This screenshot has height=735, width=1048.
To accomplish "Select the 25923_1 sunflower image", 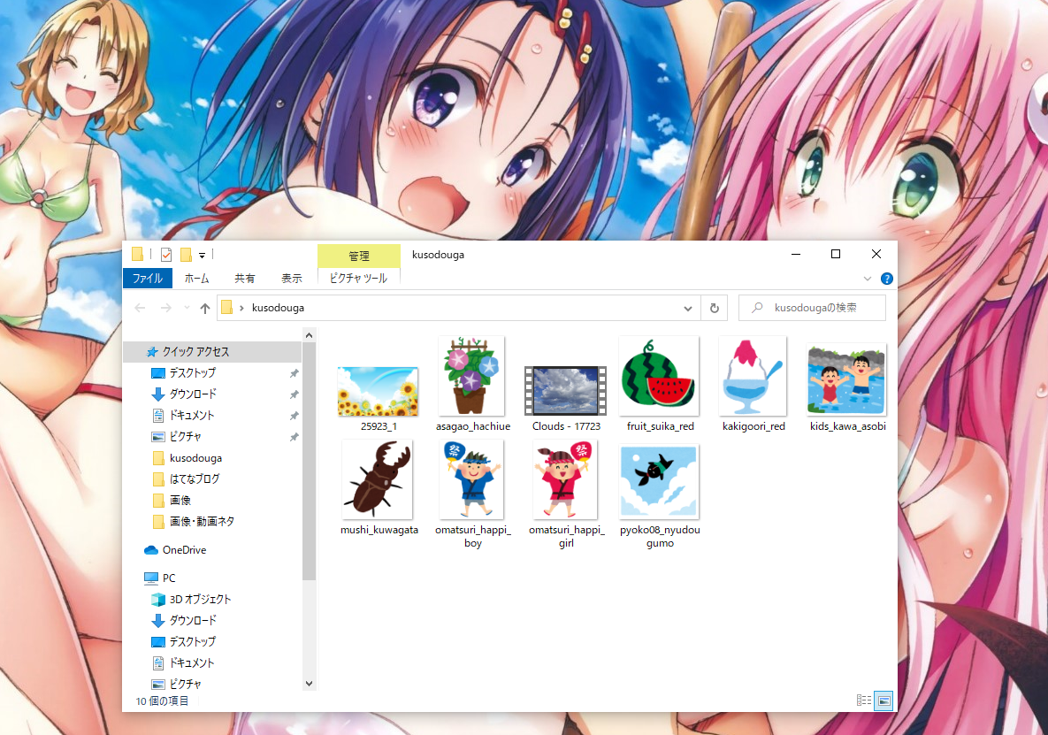I will pos(379,399).
